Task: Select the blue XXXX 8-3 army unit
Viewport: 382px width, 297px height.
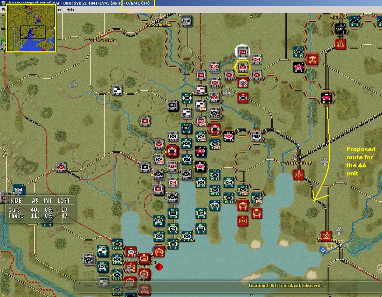Action: click(103, 251)
